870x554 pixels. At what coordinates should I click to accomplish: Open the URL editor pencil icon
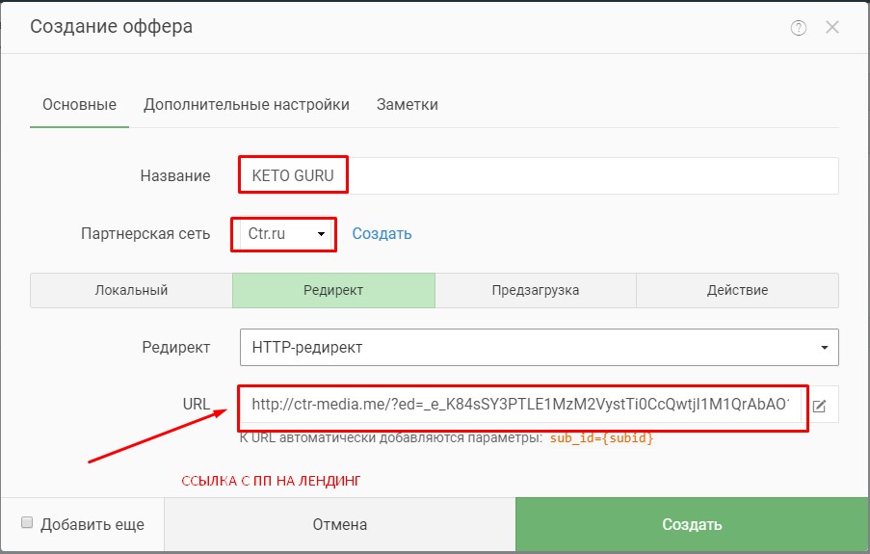click(x=820, y=406)
